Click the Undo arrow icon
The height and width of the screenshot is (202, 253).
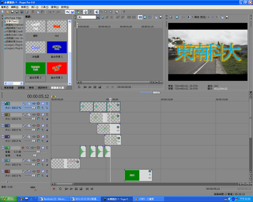(49, 12)
